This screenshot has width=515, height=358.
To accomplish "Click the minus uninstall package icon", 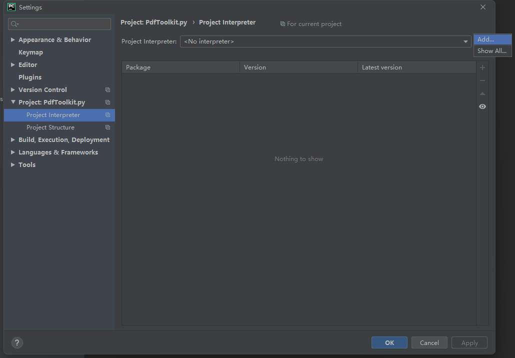I will (x=482, y=80).
